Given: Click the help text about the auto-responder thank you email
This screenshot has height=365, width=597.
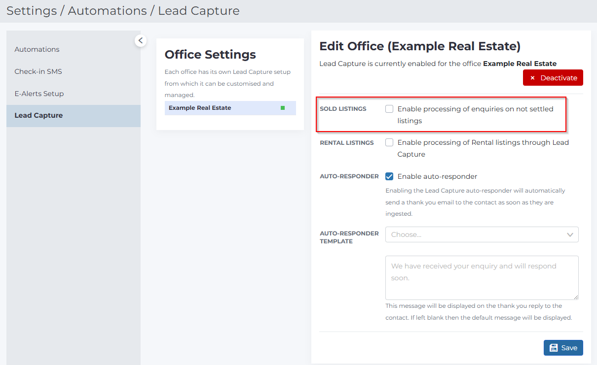Looking at the screenshot, I should 476,202.
